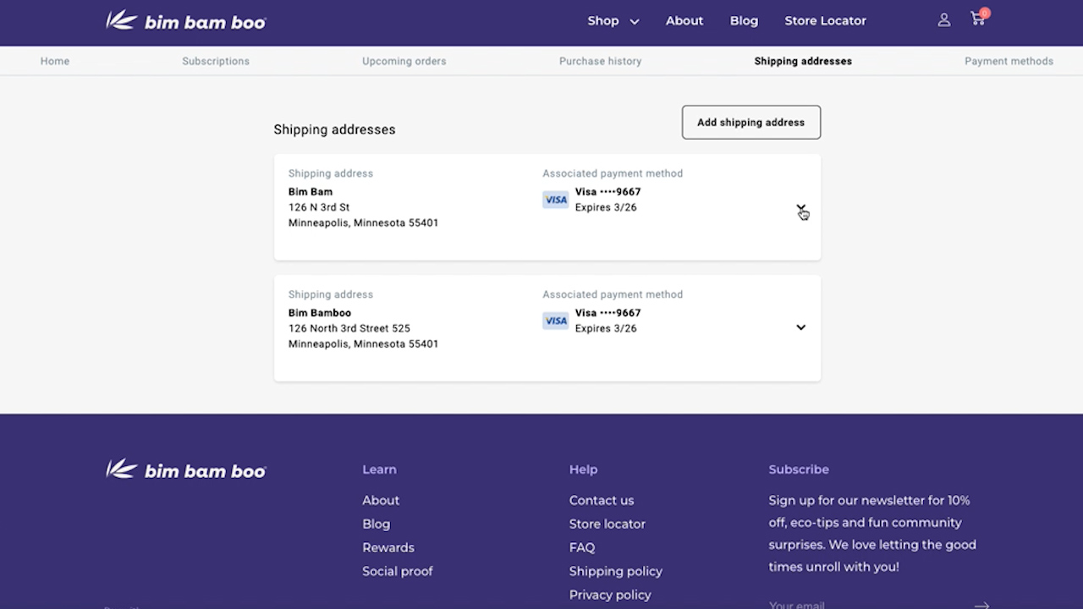Open the Shipping policy link
Image resolution: width=1083 pixels, height=609 pixels.
click(616, 571)
